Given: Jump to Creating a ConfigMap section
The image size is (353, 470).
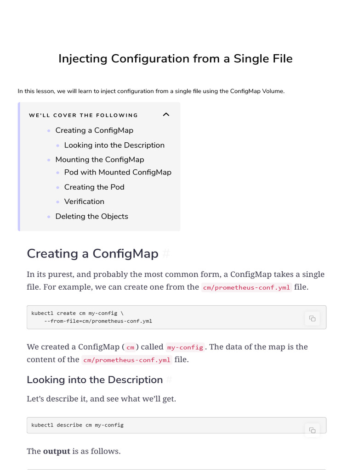Looking at the screenshot, I should click(94, 130).
